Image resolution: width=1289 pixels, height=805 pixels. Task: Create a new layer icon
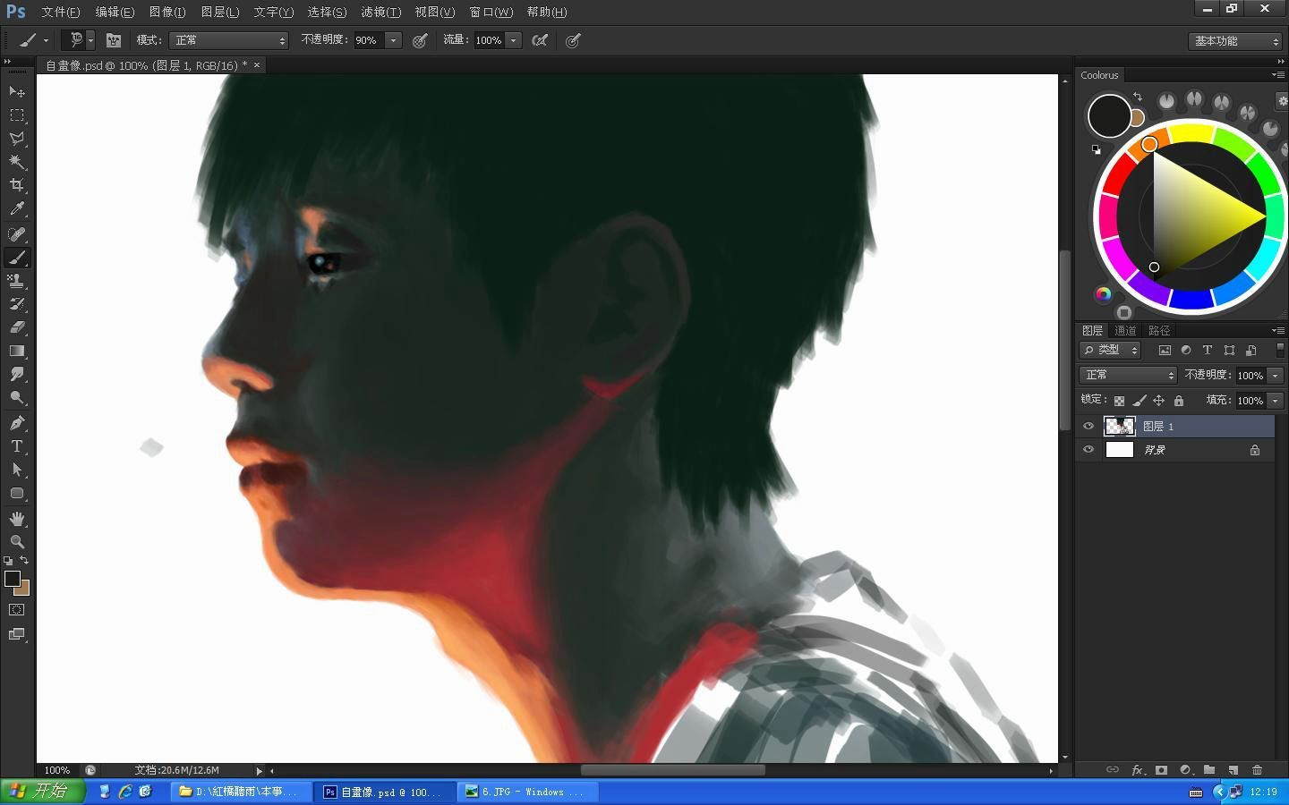[x=1234, y=769]
